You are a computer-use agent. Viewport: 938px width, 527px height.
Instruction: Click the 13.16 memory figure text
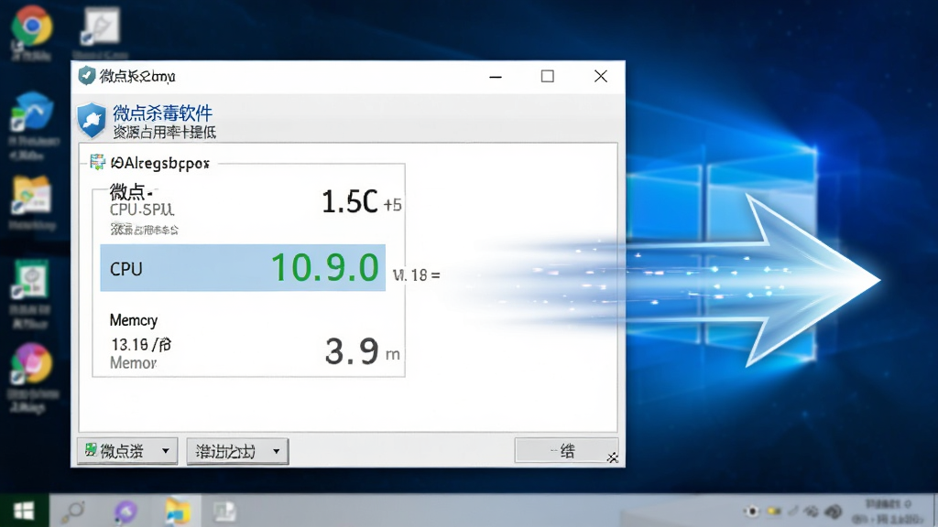[x=140, y=344]
